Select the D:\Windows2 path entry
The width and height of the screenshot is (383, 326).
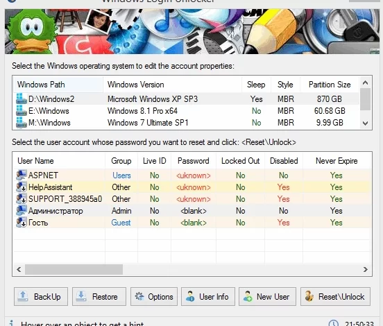coord(51,99)
